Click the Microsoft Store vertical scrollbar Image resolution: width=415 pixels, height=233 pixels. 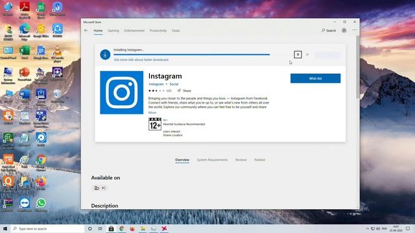coord(358,67)
